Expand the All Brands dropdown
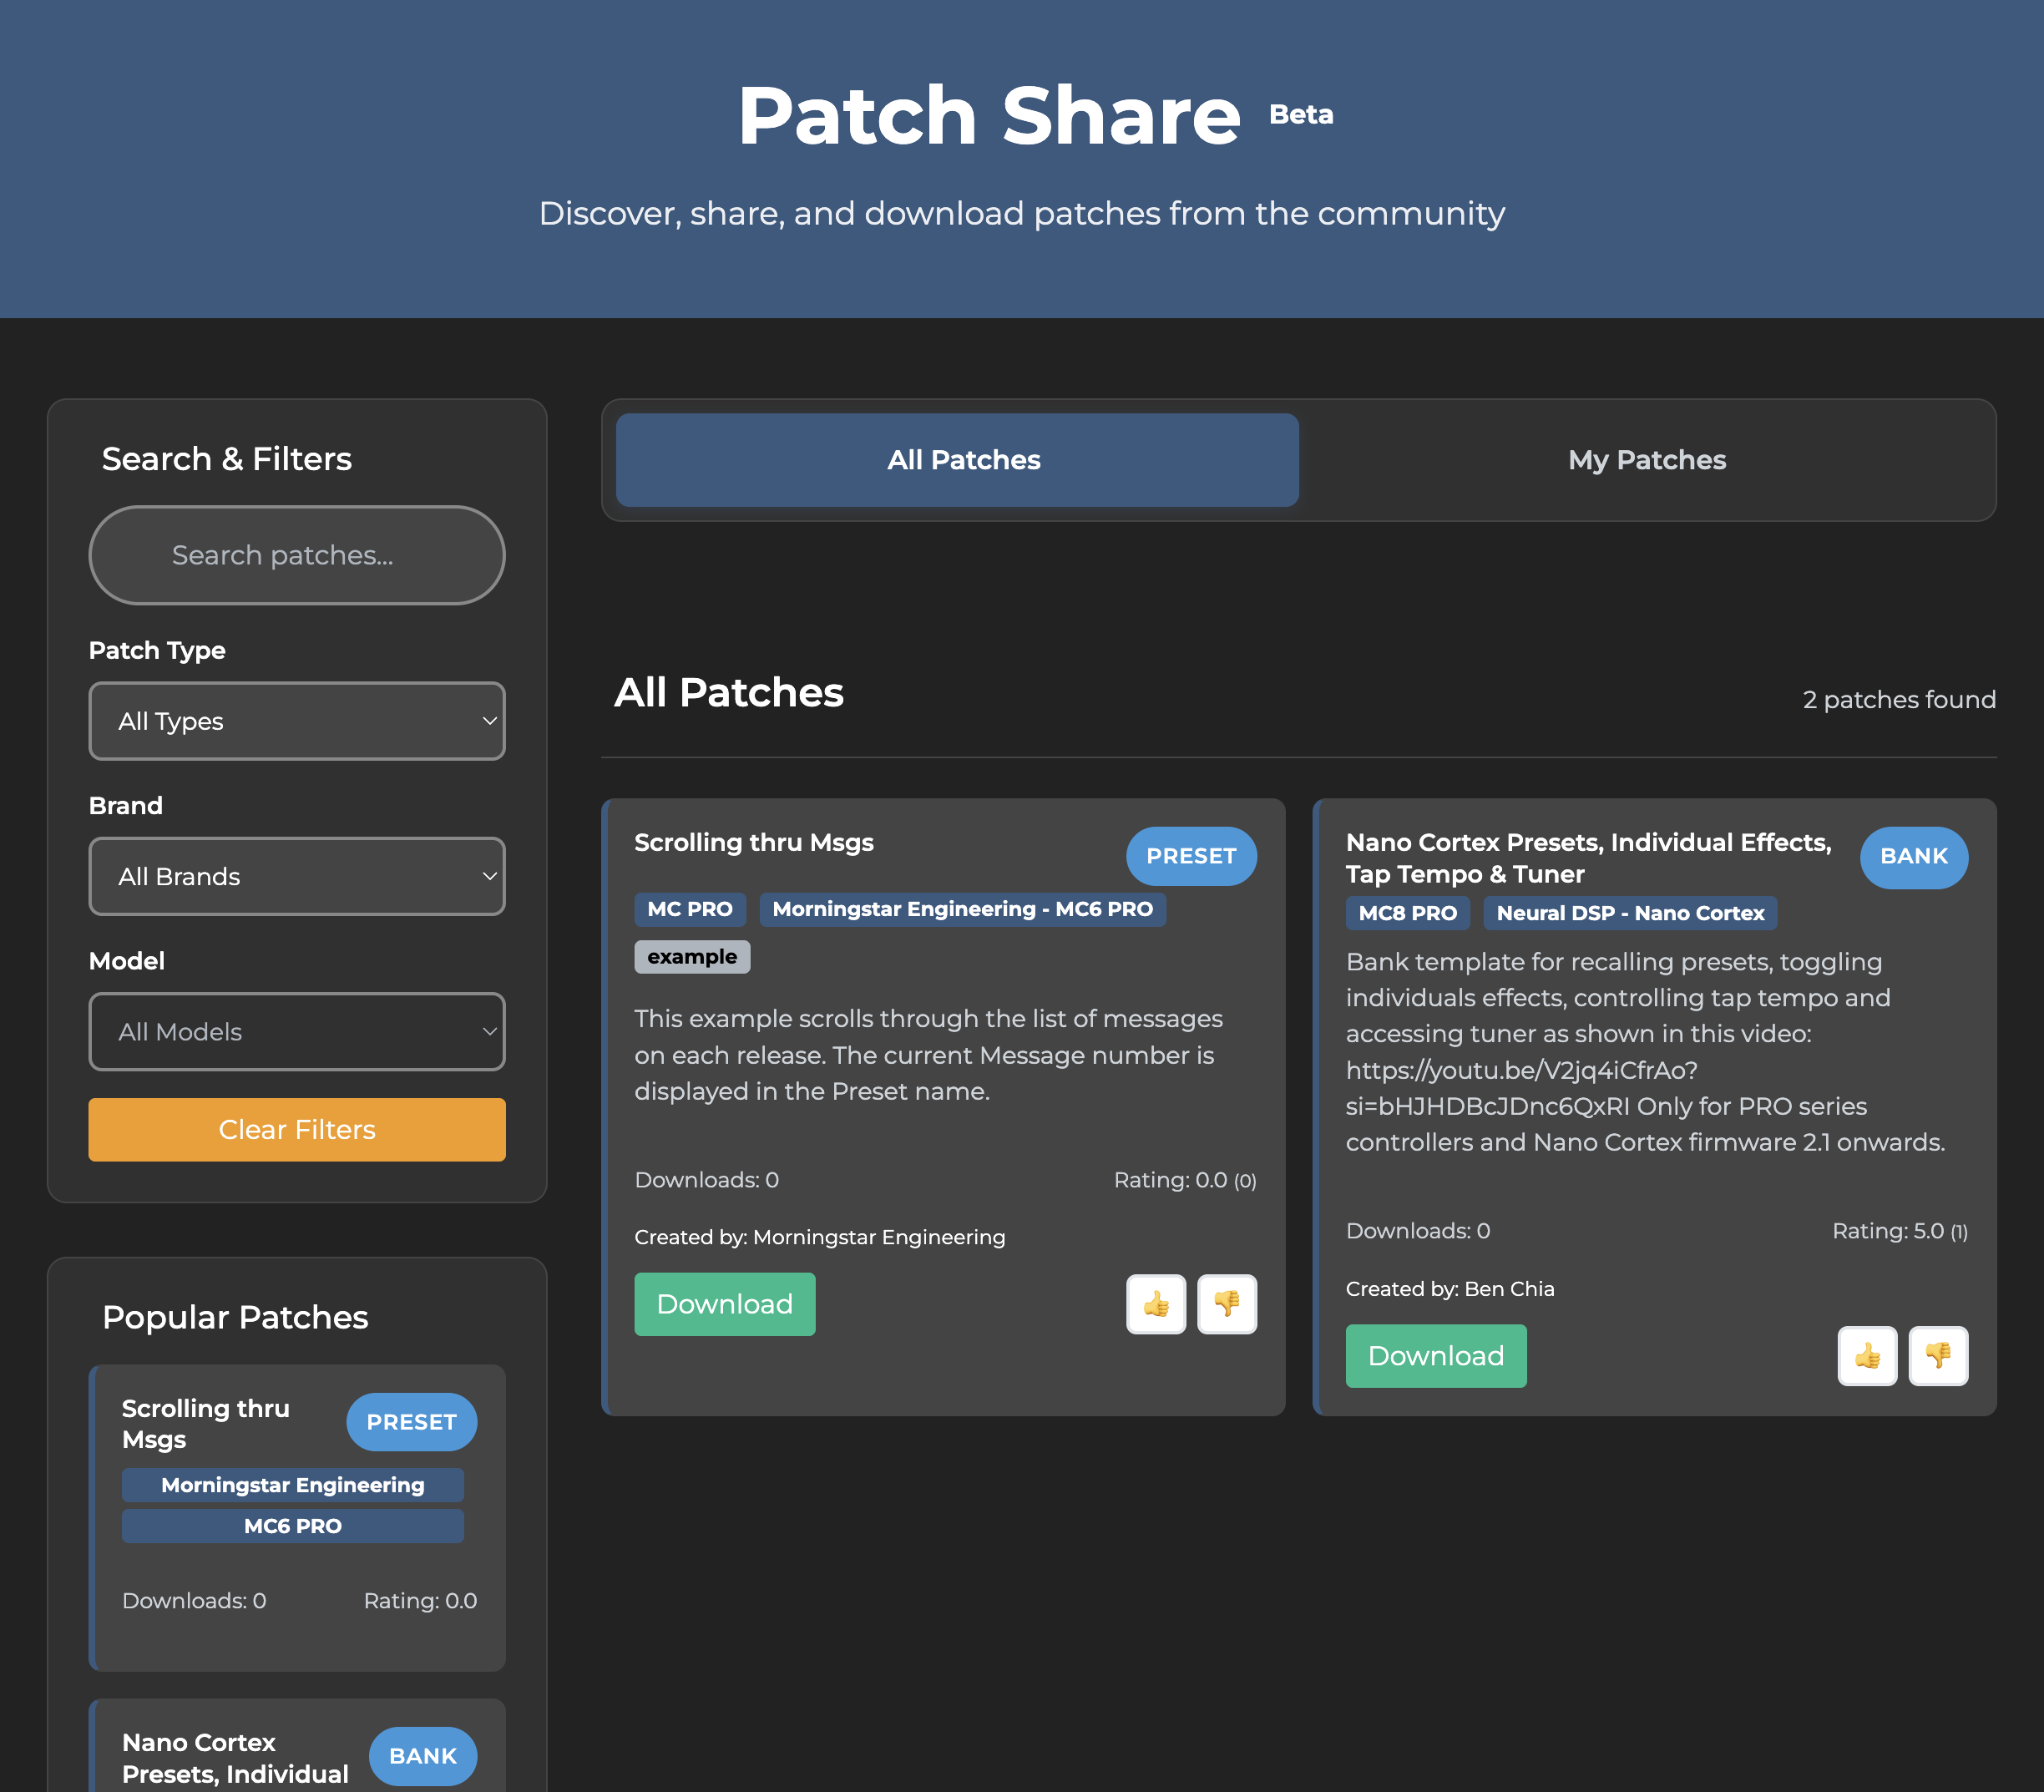Viewport: 2044px width, 1792px height. tap(297, 876)
